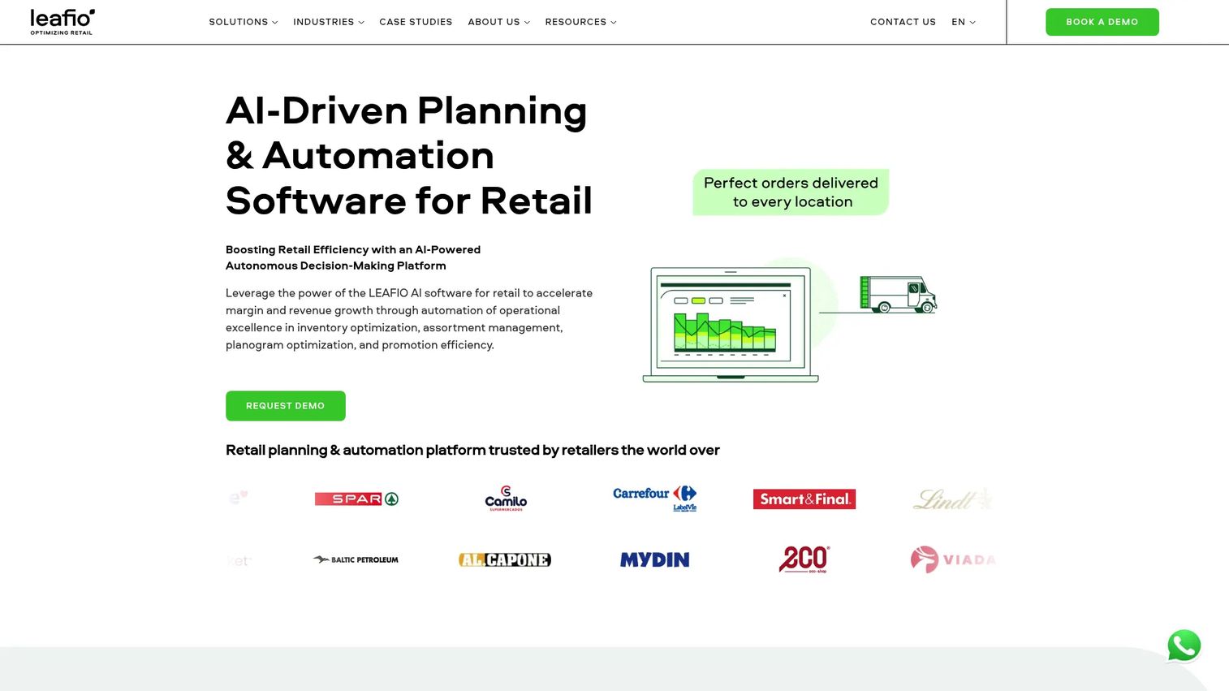1229x691 pixels.
Task: Click the Baltic Petroleum logo
Action: tap(356, 559)
